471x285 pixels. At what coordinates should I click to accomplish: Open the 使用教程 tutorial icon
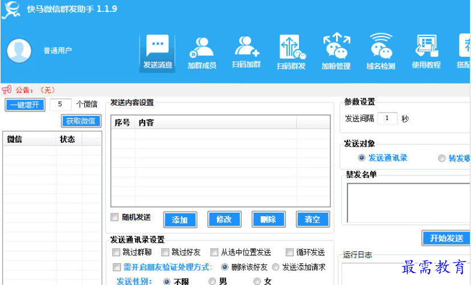[x=426, y=52]
